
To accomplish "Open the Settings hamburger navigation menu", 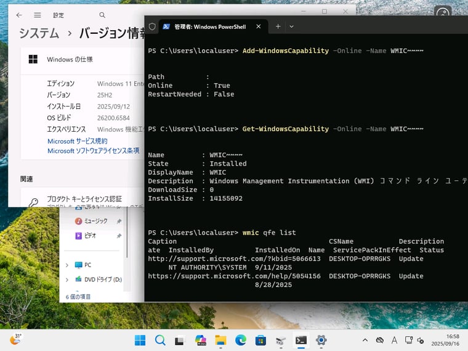I will tap(38, 15).
